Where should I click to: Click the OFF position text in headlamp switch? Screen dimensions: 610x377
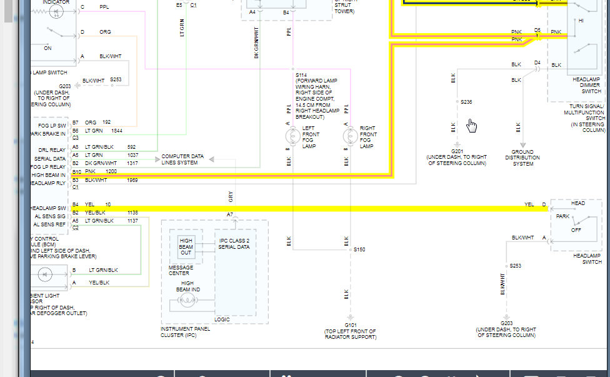point(576,230)
